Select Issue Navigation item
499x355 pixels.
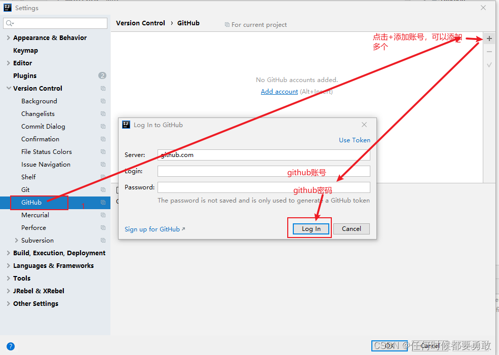(46, 165)
